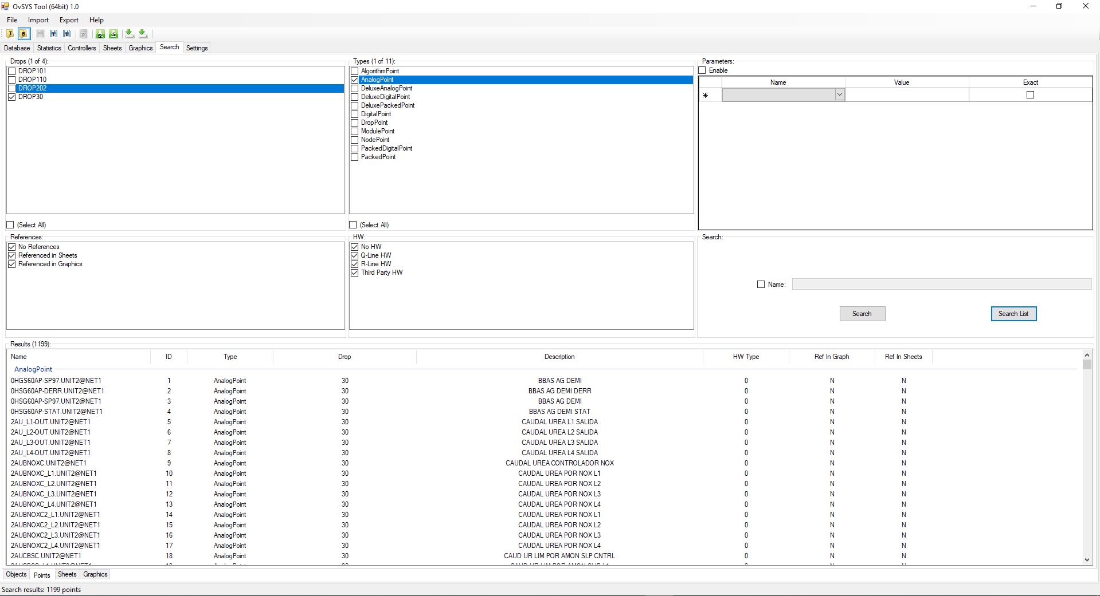
Task: Check the DROP202 checkbox
Action: (12, 88)
